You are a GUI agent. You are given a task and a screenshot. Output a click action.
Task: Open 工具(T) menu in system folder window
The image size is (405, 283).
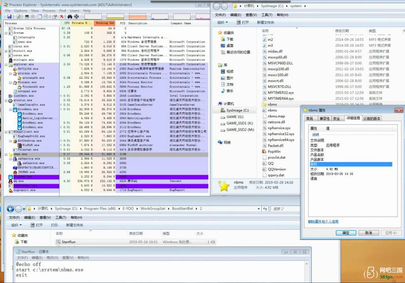[x=267, y=15]
